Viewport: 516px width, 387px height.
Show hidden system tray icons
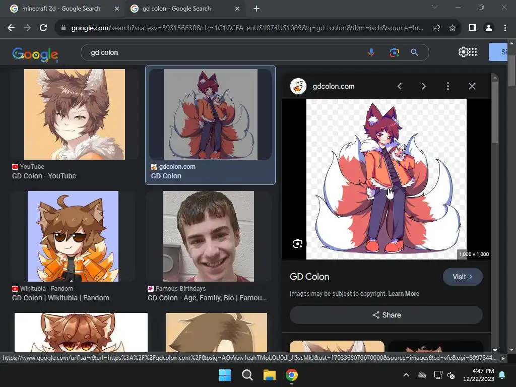coord(406,375)
